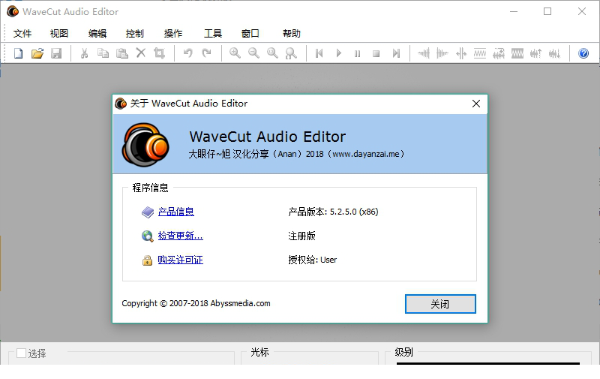
Task: Click the 光标 panel label
Action: (x=259, y=352)
